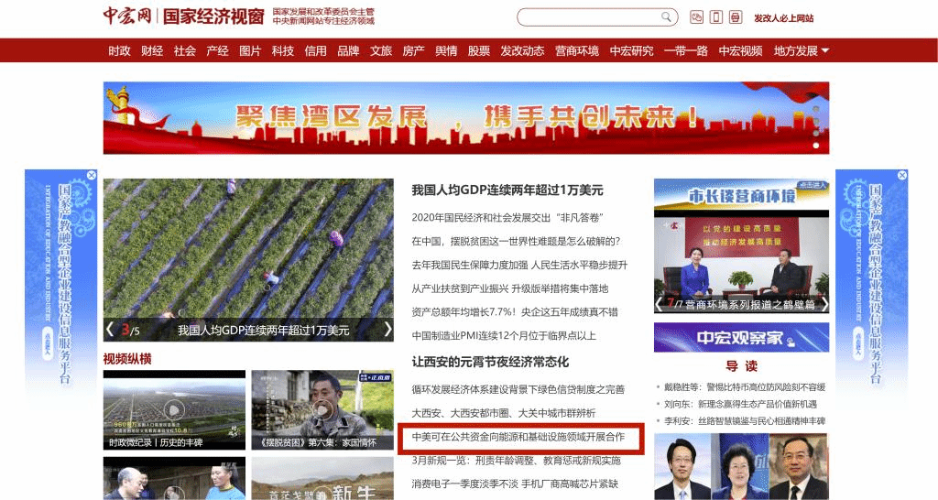938x500 pixels.
Task: Close the right floating side ad
Action: (902, 175)
